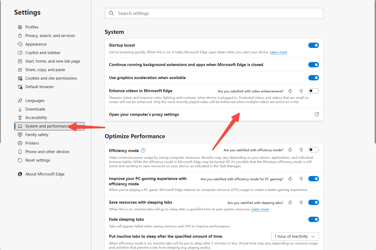Image resolution: width=376 pixels, height=250 pixels.
Task: Toggle PC gaming efficiency mode switch
Action: (314, 179)
